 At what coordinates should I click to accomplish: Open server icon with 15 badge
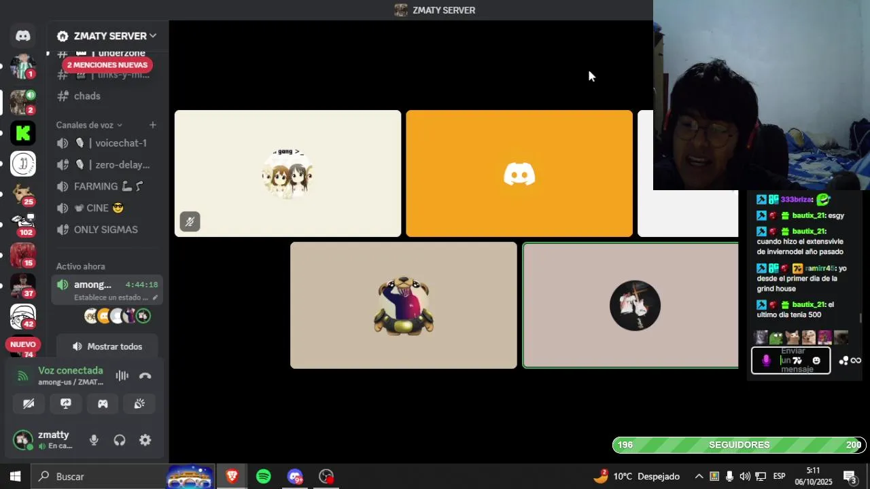(x=23, y=255)
